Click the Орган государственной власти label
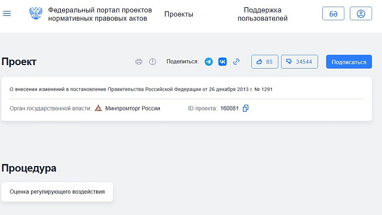 [50, 109]
